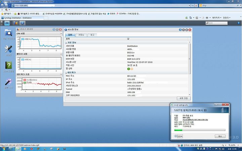Viewport: 242px width, 151px height.
Task: Open the Twitter favorites bar link
Action: [x=111, y=14]
